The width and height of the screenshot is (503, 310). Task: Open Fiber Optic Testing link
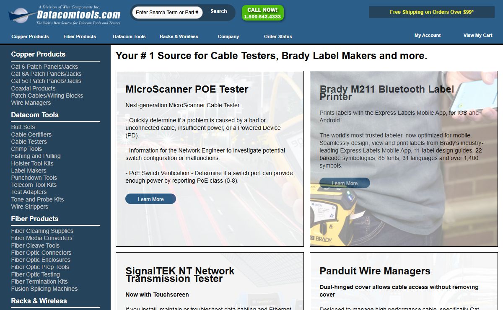click(35, 274)
